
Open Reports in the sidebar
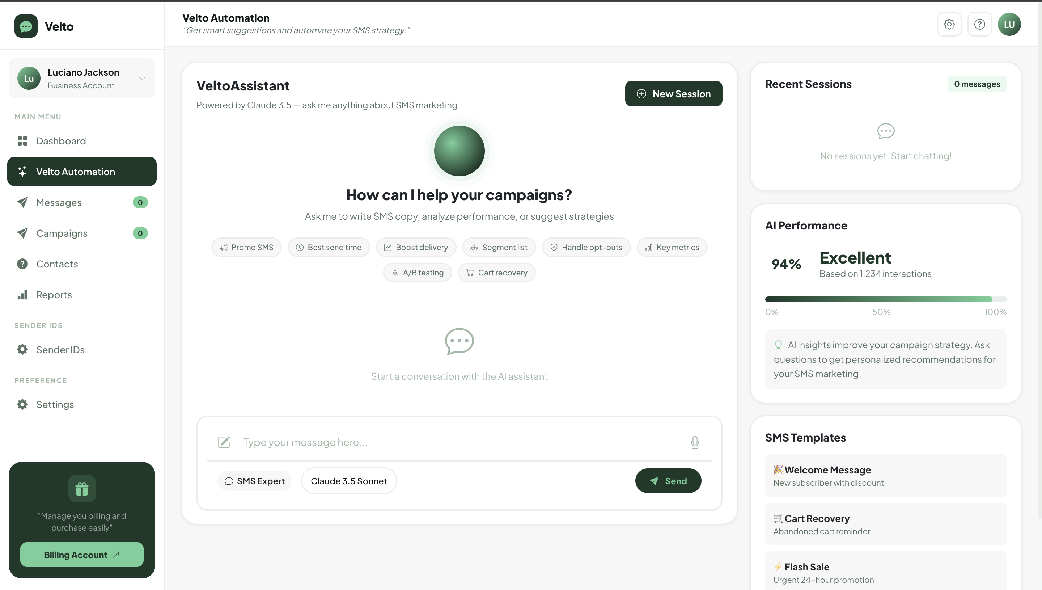82,295
